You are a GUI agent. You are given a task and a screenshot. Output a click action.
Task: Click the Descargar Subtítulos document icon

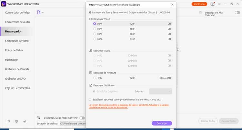91,85
